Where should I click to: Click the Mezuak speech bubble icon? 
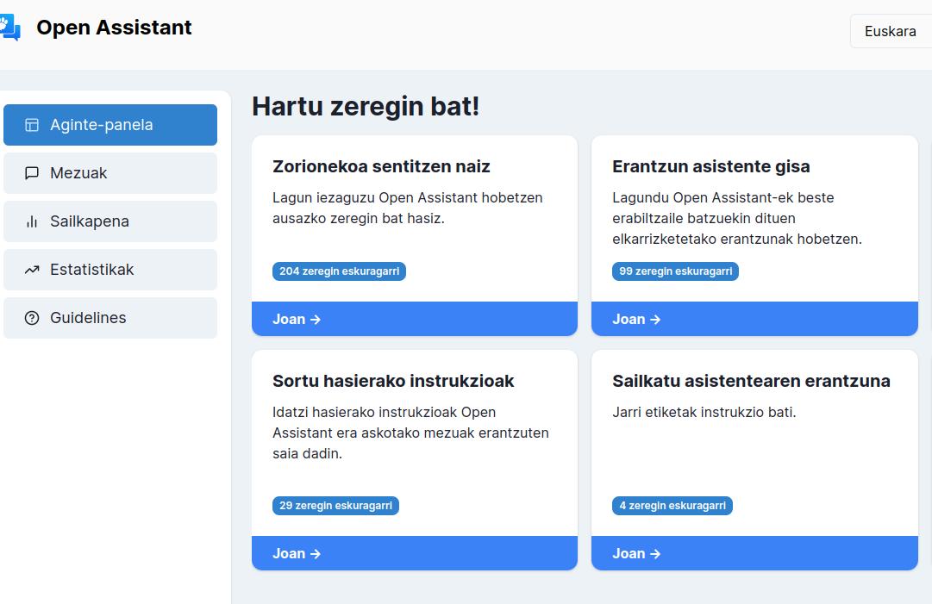coord(32,173)
